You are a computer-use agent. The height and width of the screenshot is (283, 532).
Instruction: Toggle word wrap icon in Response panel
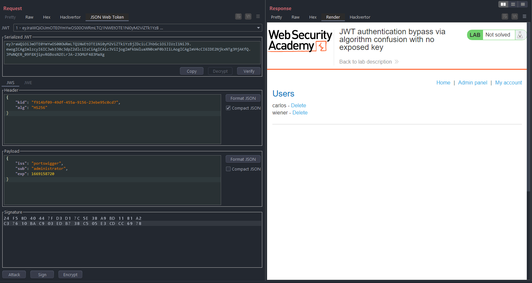505,16
